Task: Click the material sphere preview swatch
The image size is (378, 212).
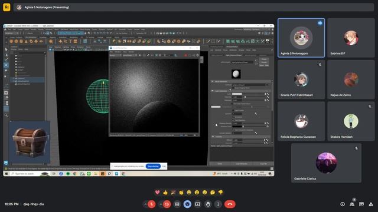Action: click(236, 74)
